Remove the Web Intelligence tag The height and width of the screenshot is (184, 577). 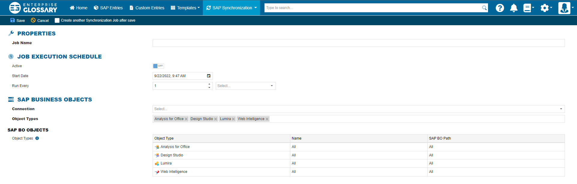click(267, 119)
